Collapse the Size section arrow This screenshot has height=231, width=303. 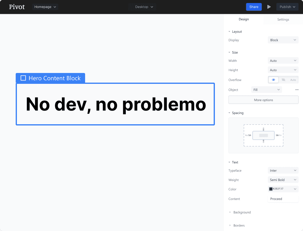[x=229, y=52]
